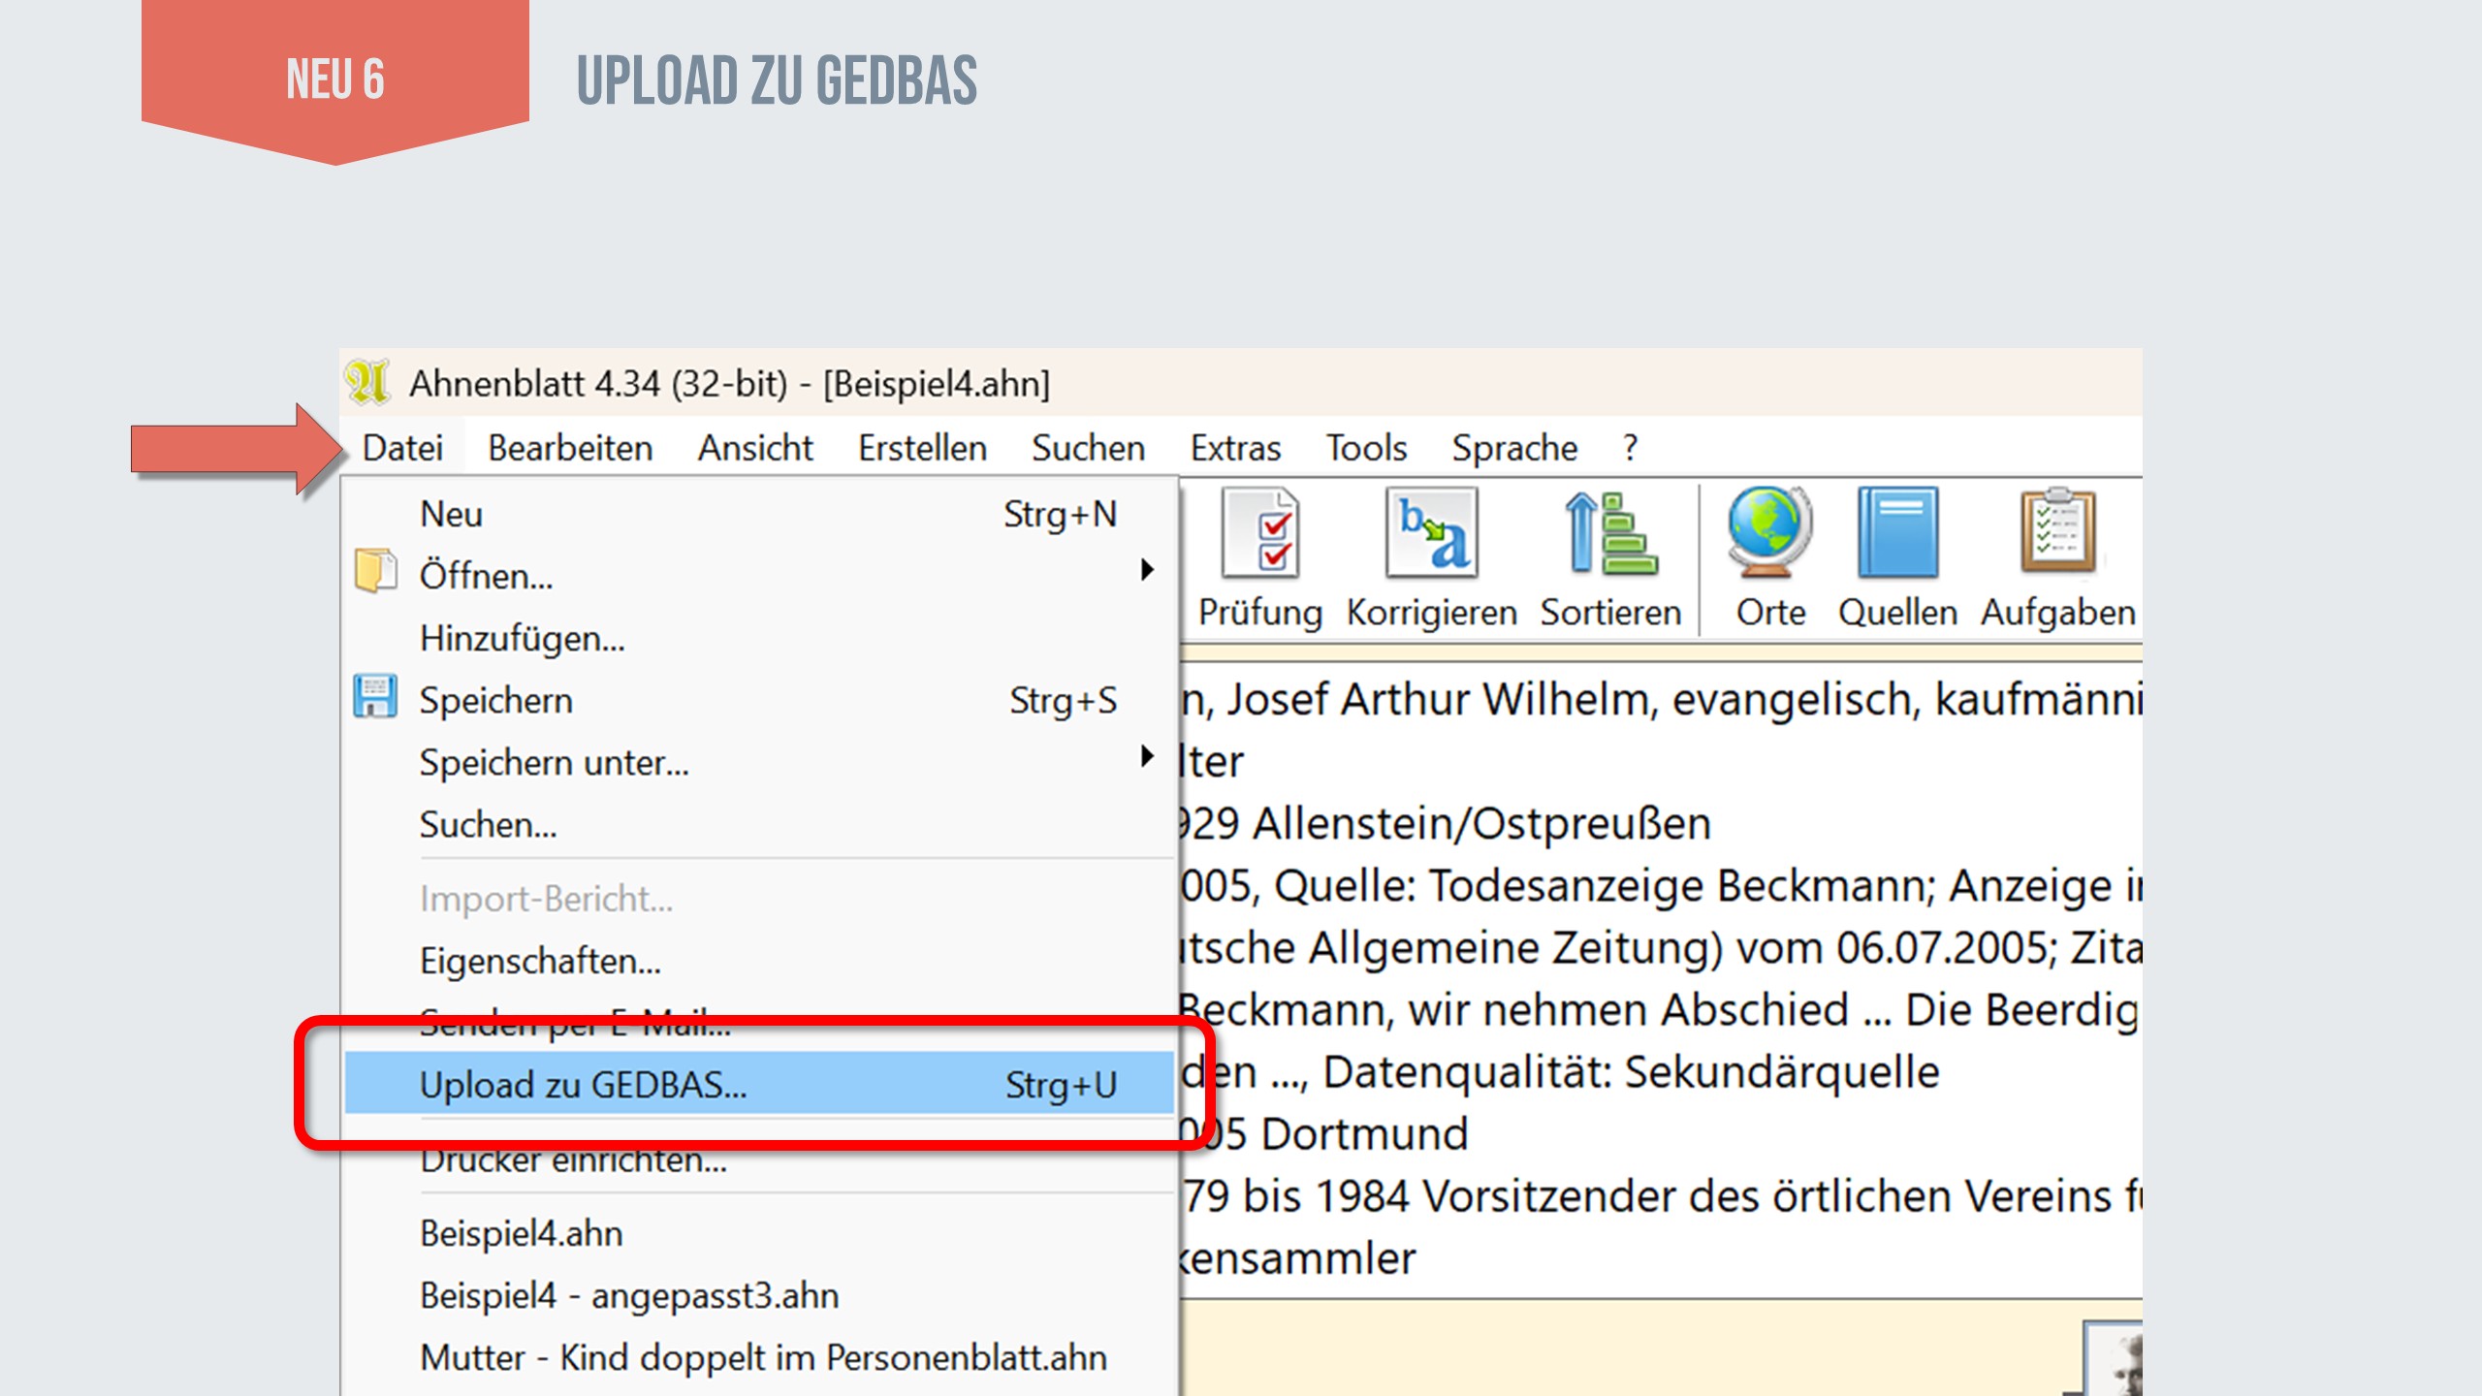Open the Extras menu
The height and width of the screenshot is (1396, 2482).
pyautogui.click(x=1234, y=448)
